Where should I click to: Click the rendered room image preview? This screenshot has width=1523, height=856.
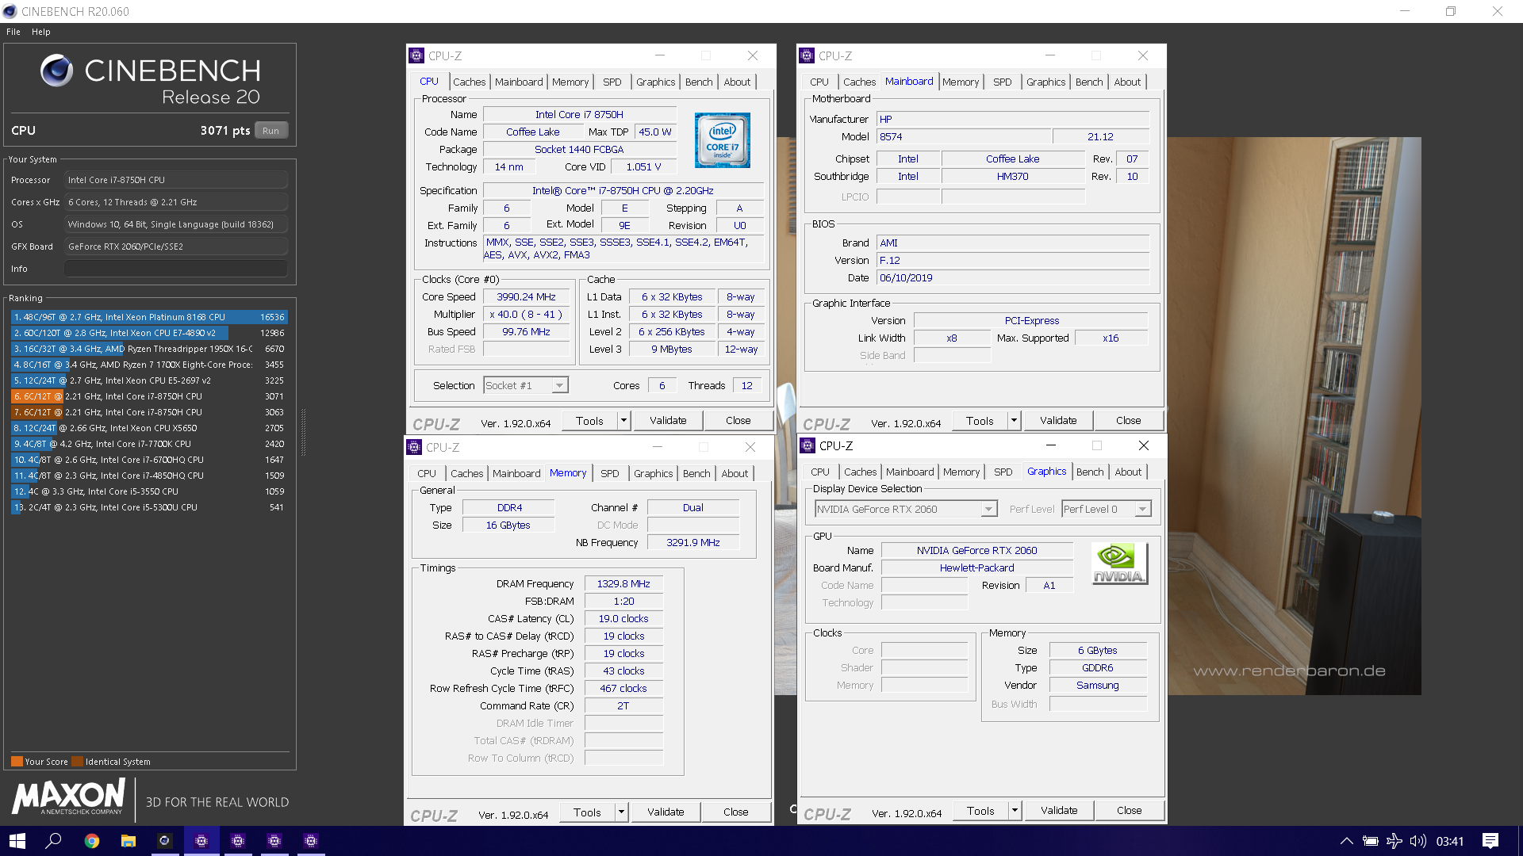click(x=1294, y=416)
